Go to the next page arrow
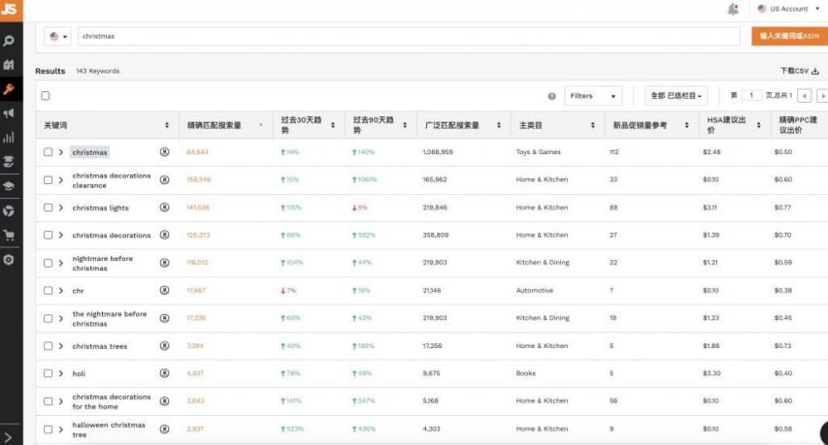 (x=822, y=96)
